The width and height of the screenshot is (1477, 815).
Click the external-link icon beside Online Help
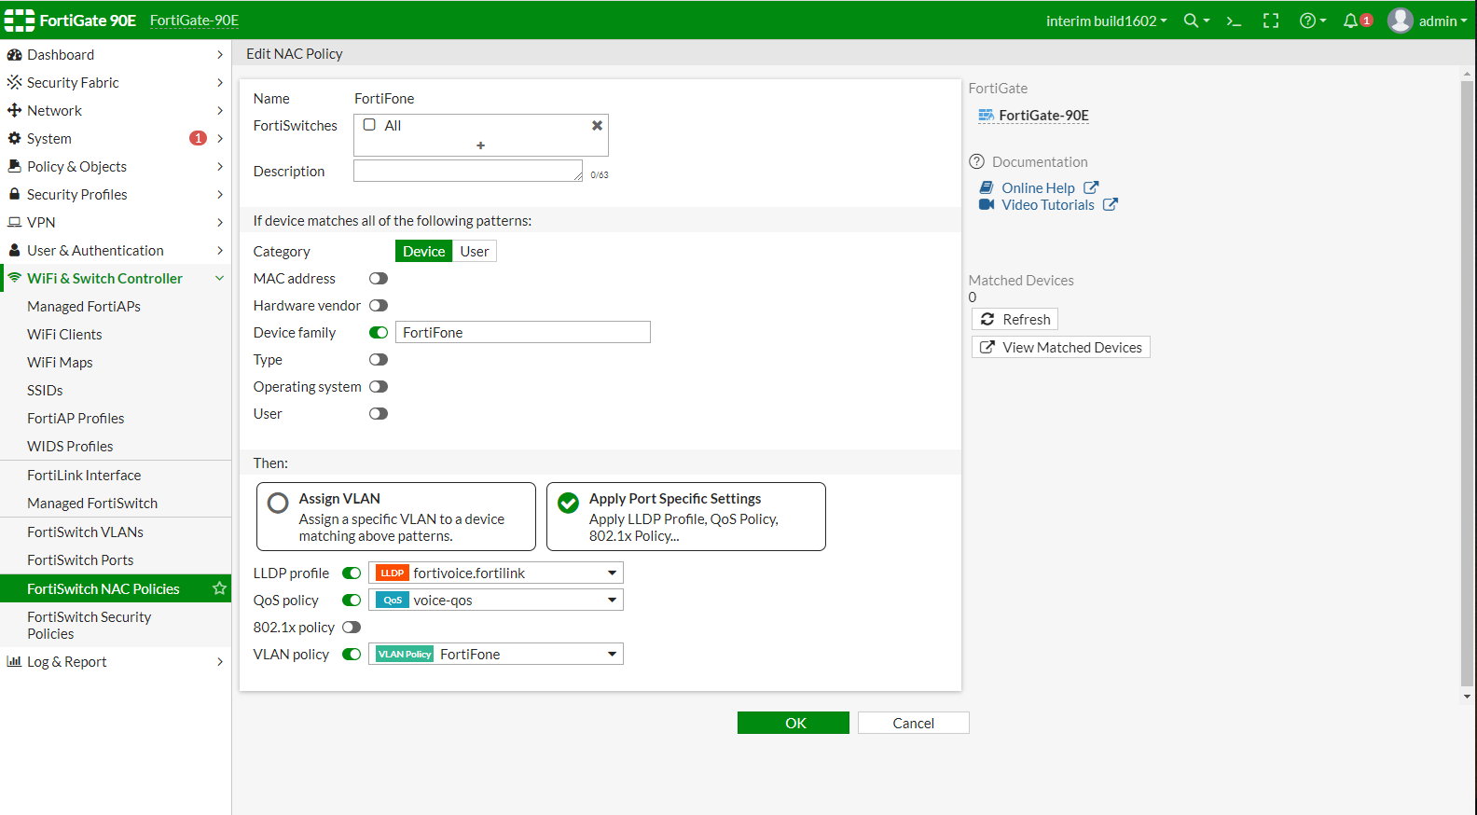point(1091,187)
